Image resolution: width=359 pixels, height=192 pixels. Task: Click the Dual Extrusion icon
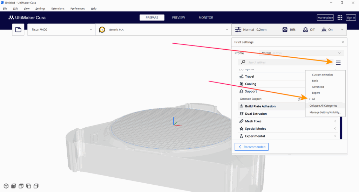click(241, 114)
